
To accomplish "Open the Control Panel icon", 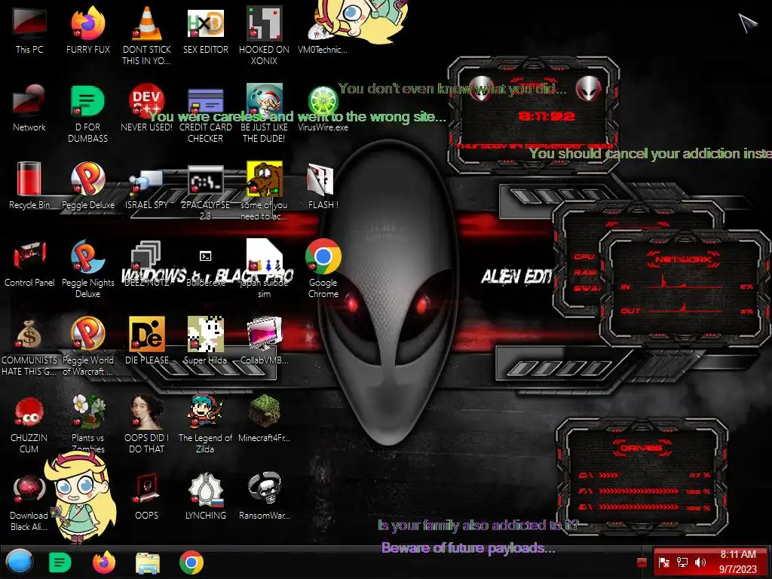I will tap(29, 264).
